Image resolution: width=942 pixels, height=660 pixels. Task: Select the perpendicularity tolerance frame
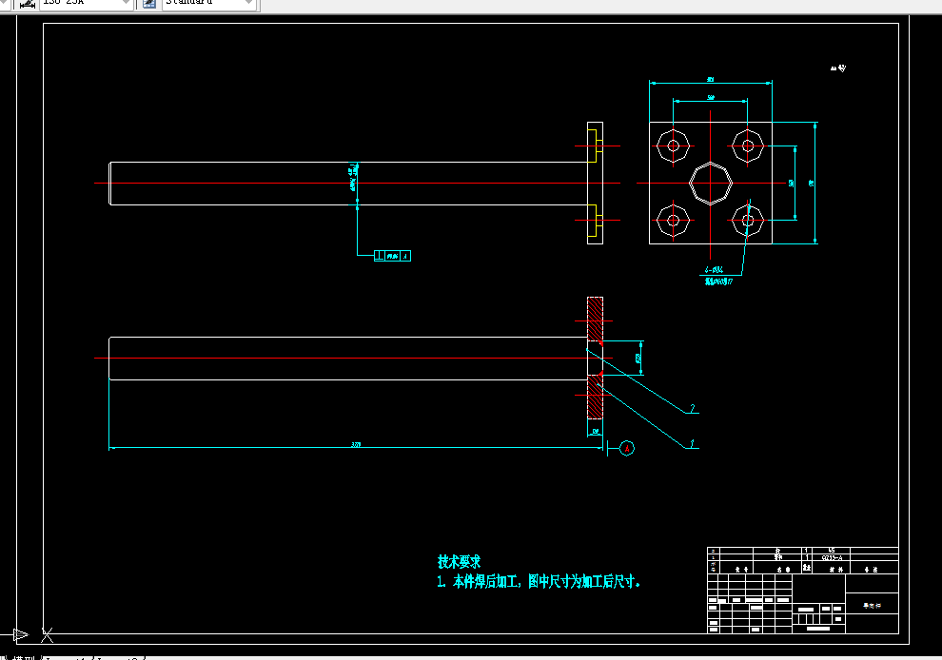(392, 256)
